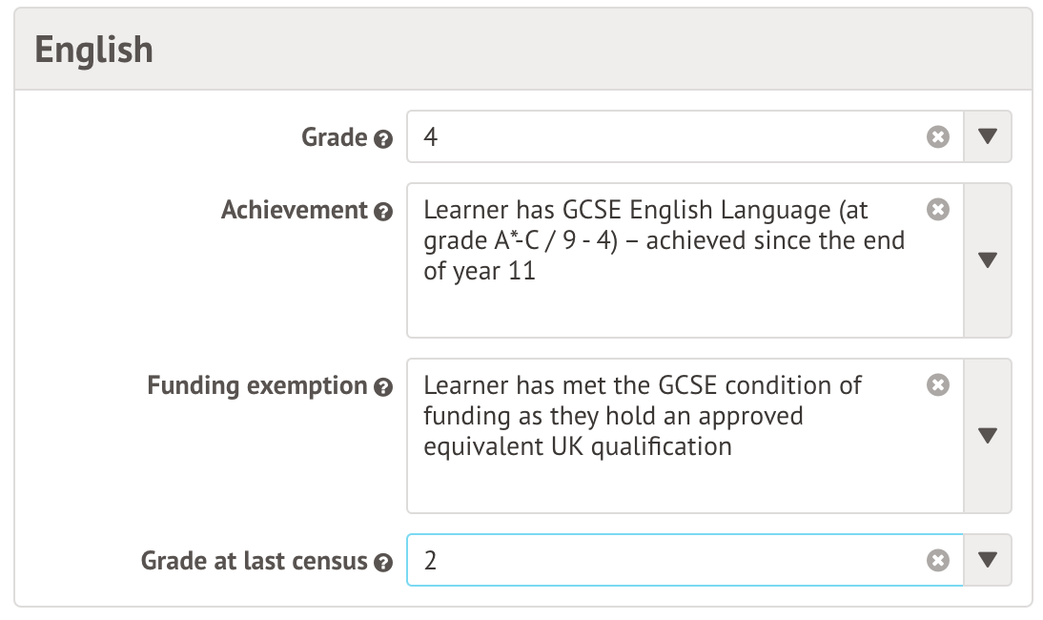1043x620 pixels.
Task: Show help for Grade at last census
Action: pyautogui.click(x=383, y=563)
